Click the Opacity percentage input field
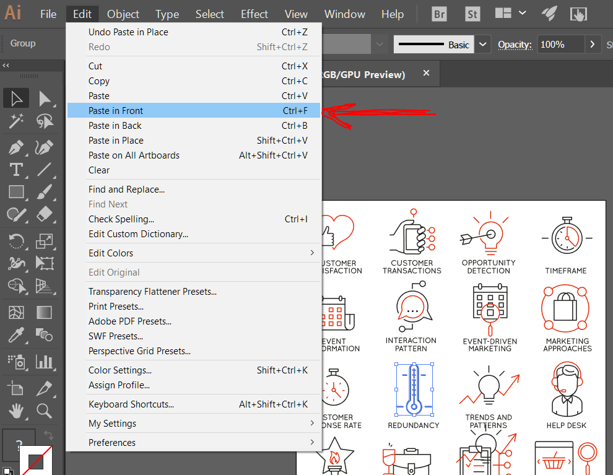613x475 pixels. point(560,45)
